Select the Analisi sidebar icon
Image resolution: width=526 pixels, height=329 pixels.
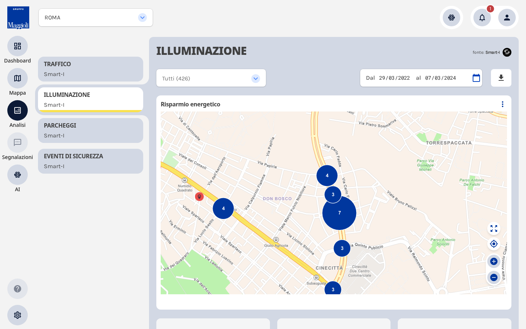18,110
